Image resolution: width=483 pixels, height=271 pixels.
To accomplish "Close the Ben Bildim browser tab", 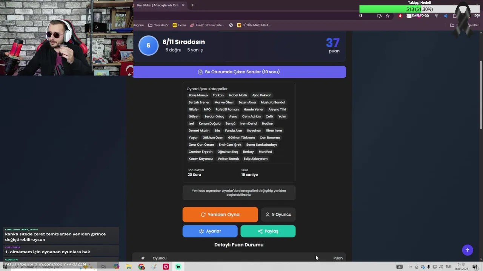I will point(183,5).
